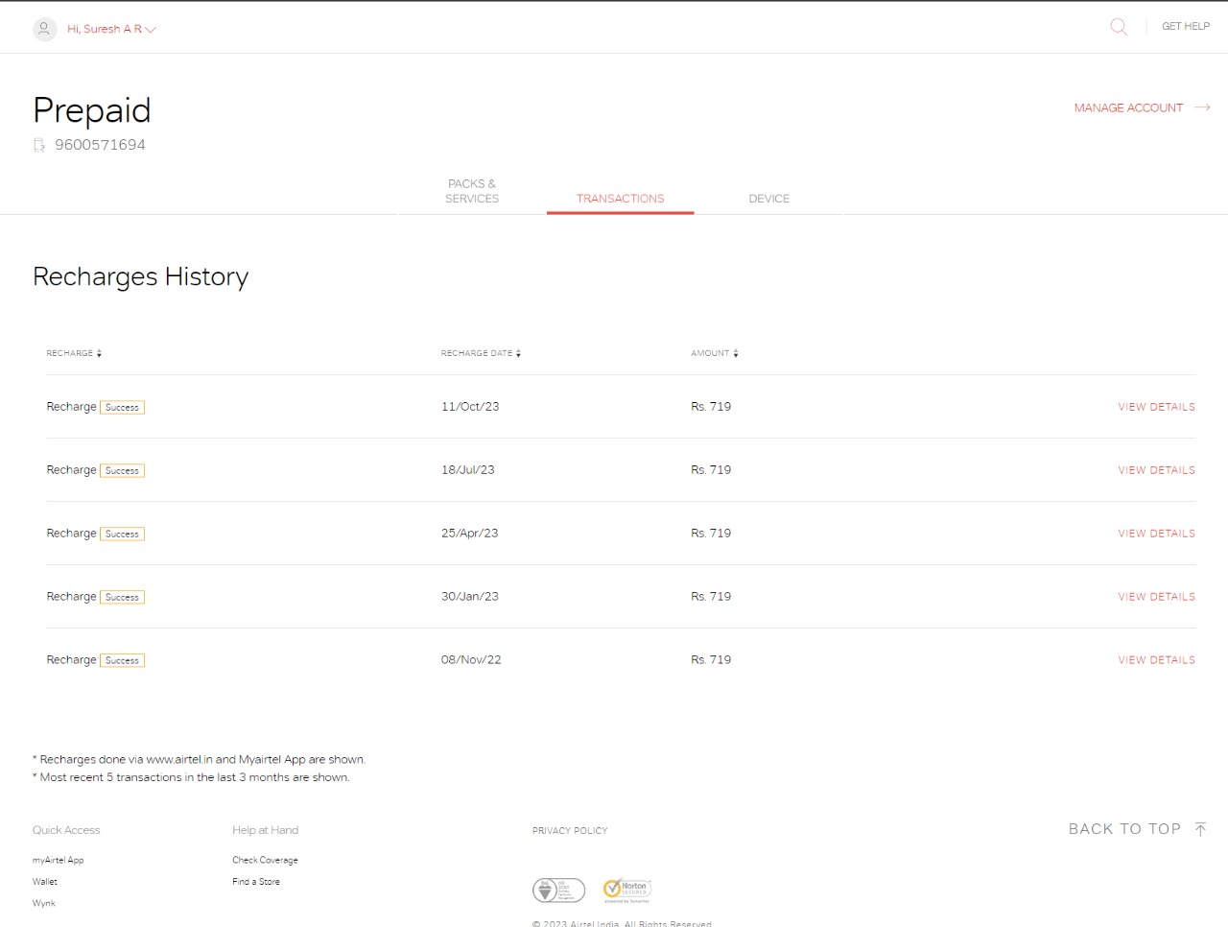1228x927 pixels.
Task: Click the Get Help link
Action: click(1185, 27)
